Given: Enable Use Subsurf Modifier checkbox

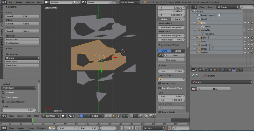Looking at the screenshot, I should pos(3,102).
